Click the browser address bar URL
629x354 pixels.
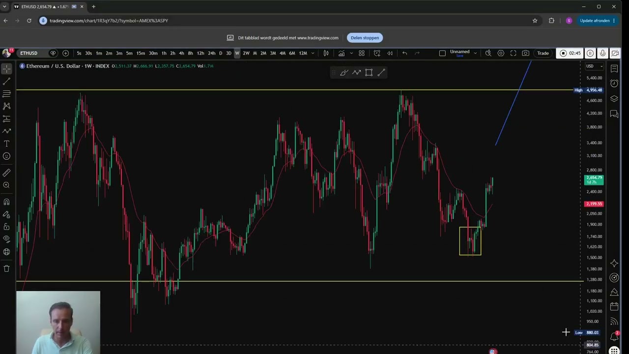coord(109,21)
